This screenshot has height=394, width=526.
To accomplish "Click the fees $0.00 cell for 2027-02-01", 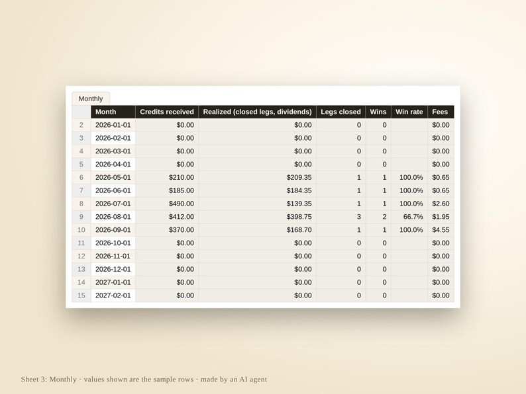I will click(441, 295).
